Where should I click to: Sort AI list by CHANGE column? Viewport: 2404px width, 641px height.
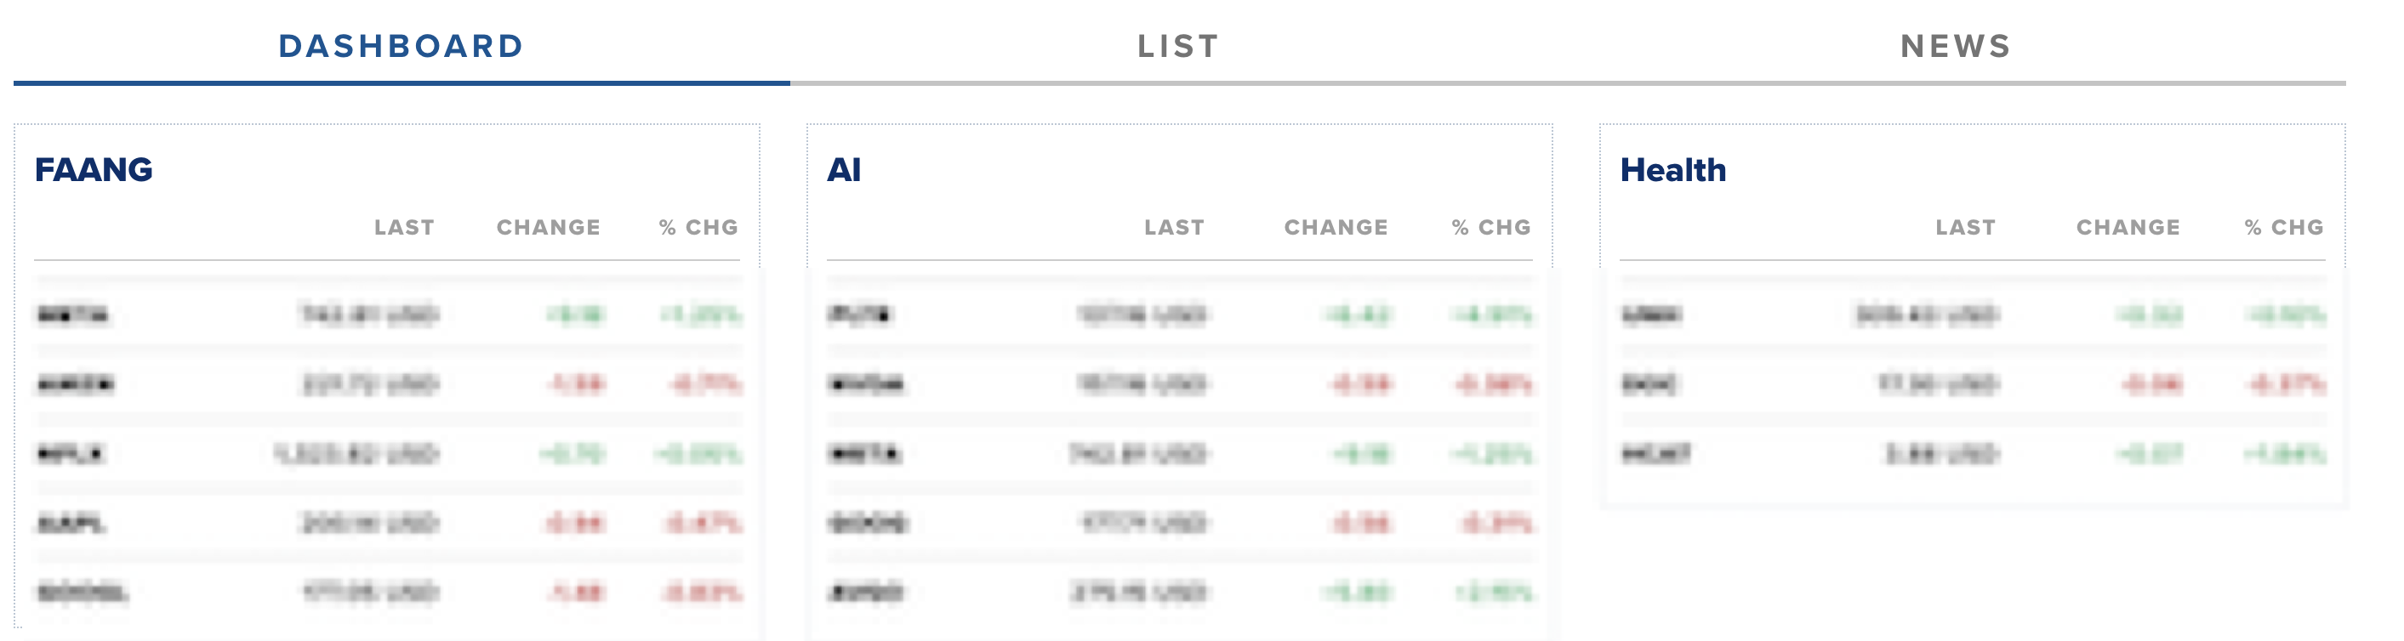[x=1336, y=228]
